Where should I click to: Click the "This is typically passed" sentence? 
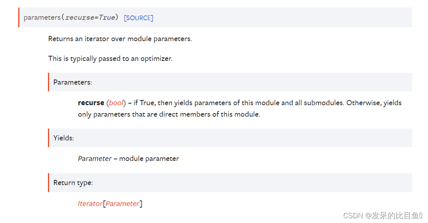[110, 59]
